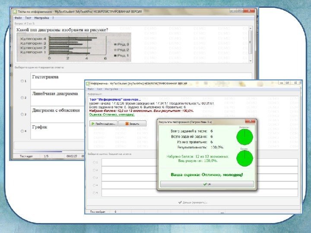Click Тест выбран status in Информатика window
This screenshot has width=311, height=233.
(97, 212)
